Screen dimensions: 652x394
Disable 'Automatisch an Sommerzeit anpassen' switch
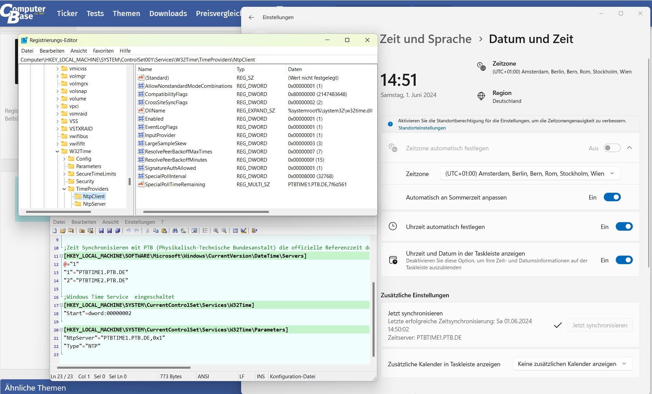pos(612,197)
